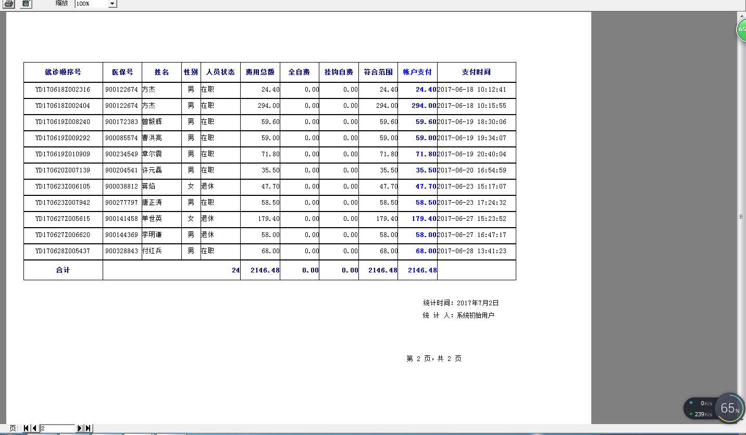Image resolution: width=746 pixels, height=435 pixels.
Task: Click serial number YD170619Z010909
Action: pyautogui.click(x=63, y=154)
